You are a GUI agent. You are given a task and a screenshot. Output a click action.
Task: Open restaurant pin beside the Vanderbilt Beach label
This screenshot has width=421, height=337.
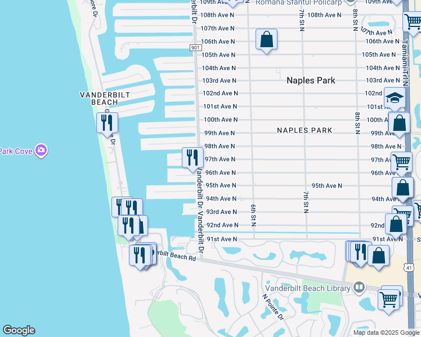click(107, 122)
